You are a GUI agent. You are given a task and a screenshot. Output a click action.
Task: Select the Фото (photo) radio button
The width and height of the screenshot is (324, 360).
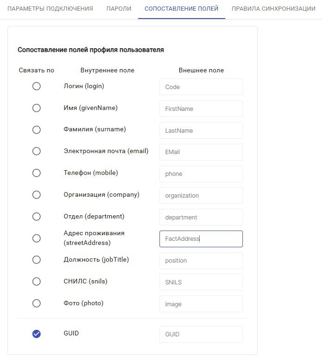37,303
